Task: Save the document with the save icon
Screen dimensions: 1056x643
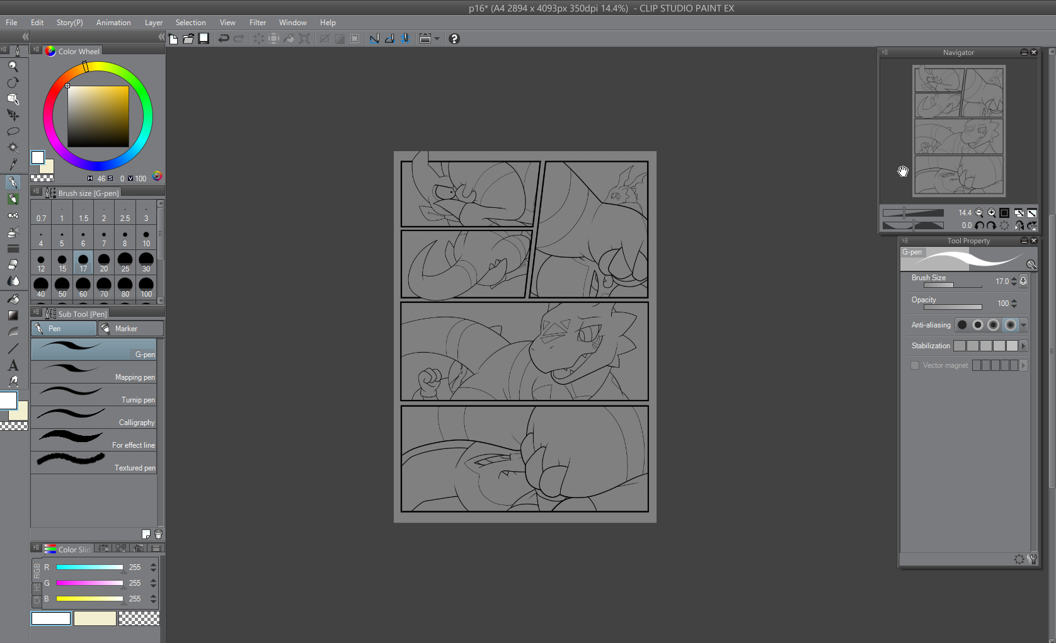Action: pyautogui.click(x=204, y=39)
